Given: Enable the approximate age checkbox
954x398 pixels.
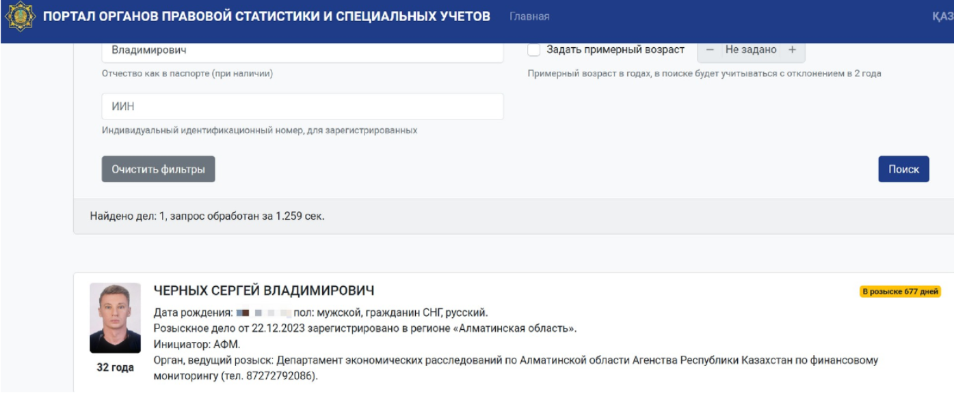Looking at the screenshot, I should [x=534, y=50].
